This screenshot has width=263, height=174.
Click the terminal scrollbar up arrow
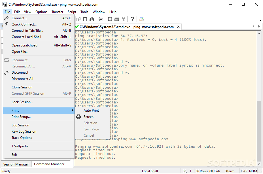click(x=259, y=33)
